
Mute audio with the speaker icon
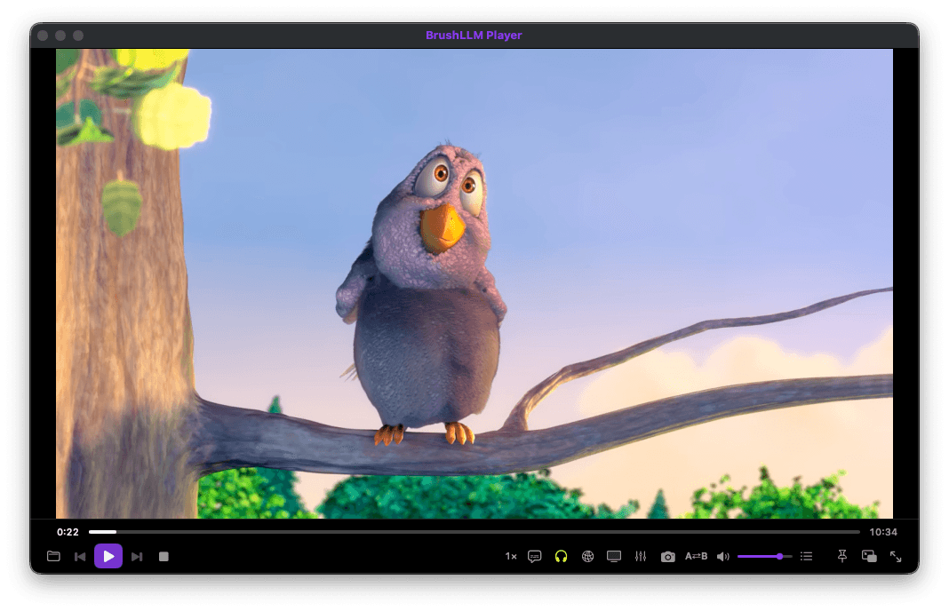pyautogui.click(x=723, y=557)
